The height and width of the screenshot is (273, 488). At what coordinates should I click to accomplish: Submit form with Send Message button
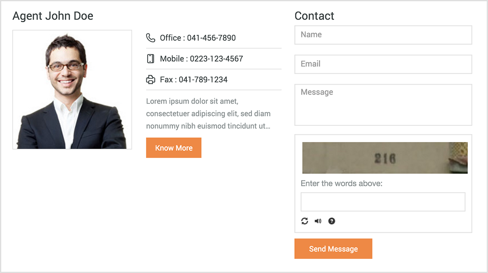[333, 248]
